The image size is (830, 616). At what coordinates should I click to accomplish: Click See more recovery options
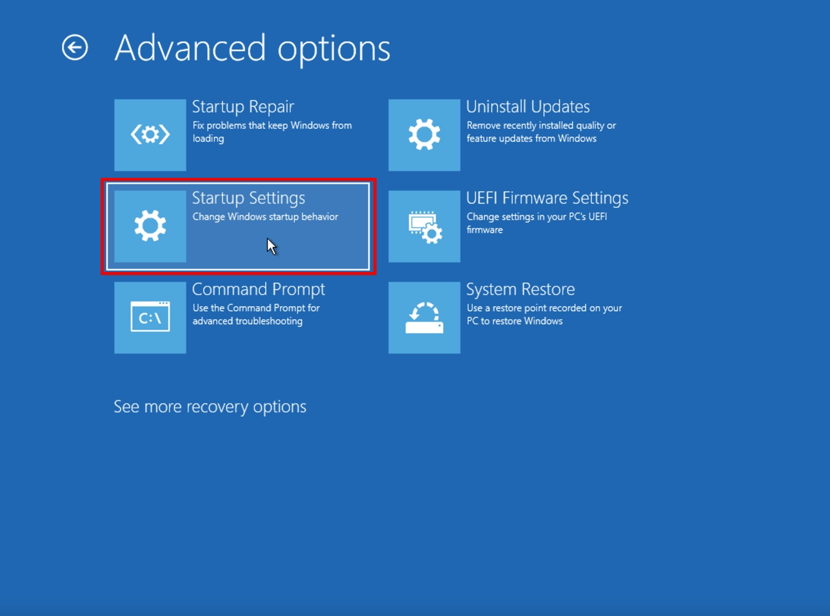coord(210,406)
